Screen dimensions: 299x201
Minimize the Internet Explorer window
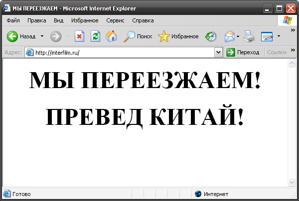click(x=267, y=8)
